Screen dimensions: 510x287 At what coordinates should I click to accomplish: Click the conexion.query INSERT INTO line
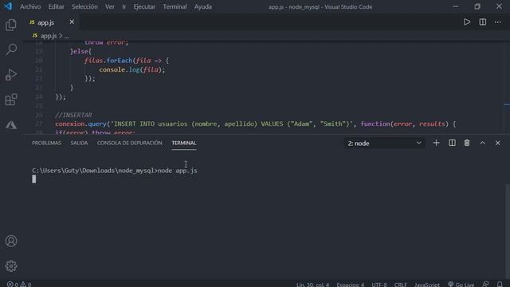click(x=255, y=124)
